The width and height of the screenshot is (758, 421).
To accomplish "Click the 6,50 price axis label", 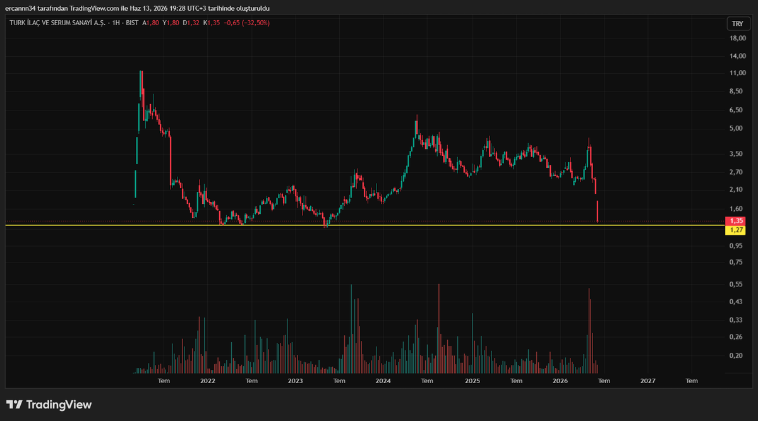I will click(x=737, y=110).
